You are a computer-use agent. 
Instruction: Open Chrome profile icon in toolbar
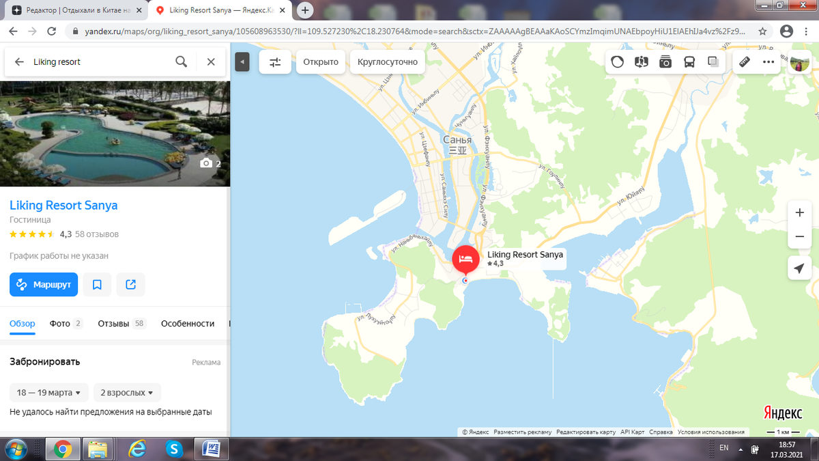pos(786,31)
